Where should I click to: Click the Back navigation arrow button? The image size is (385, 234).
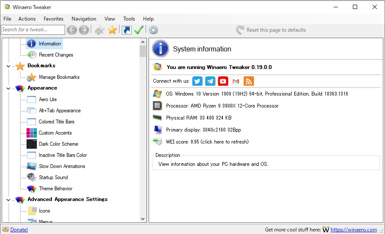72,30
